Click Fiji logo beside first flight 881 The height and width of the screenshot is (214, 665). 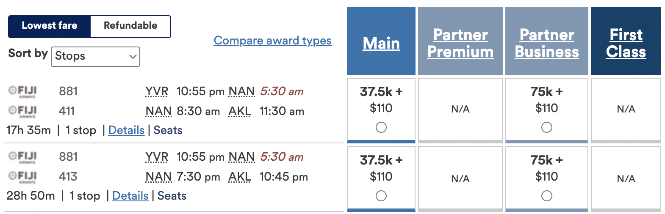pyautogui.click(x=22, y=91)
